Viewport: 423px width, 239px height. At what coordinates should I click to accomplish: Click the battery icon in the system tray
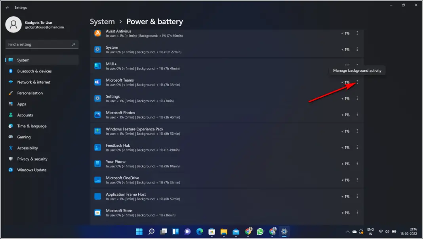click(394, 231)
